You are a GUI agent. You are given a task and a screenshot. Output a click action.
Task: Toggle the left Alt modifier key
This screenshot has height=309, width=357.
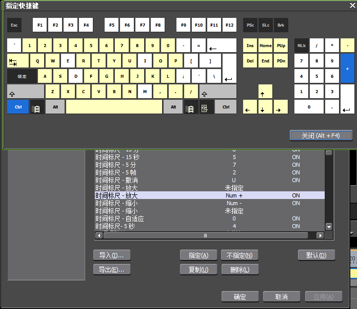(55, 107)
